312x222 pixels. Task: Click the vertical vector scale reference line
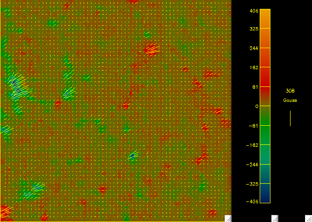pos(291,118)
